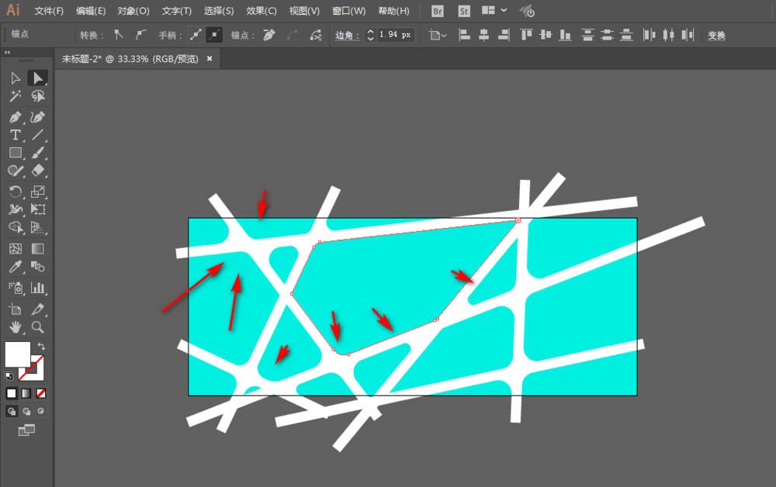Swap fill and stroke colors
The image size is (776, 487).
41,347
